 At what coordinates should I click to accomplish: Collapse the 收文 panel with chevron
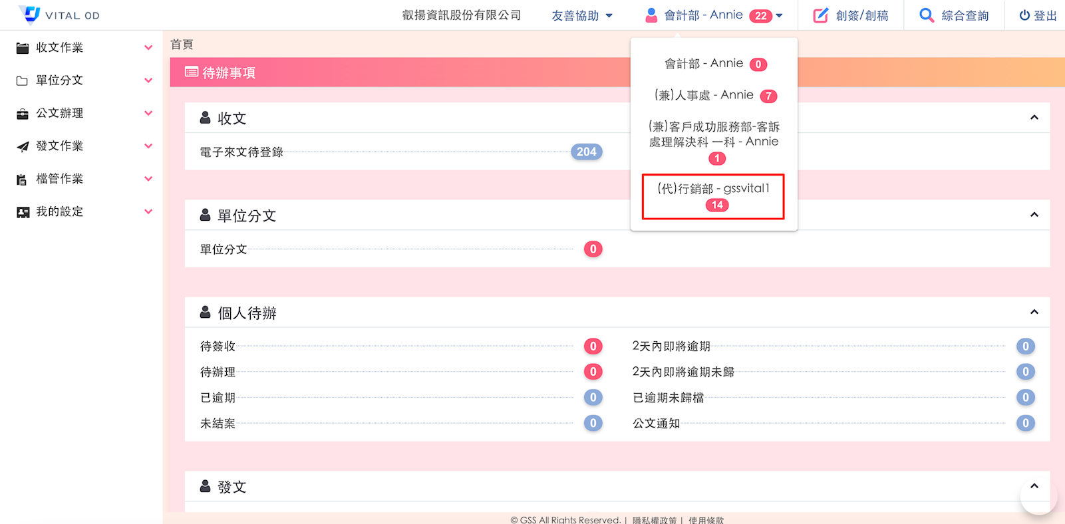tap(1034, 118)
